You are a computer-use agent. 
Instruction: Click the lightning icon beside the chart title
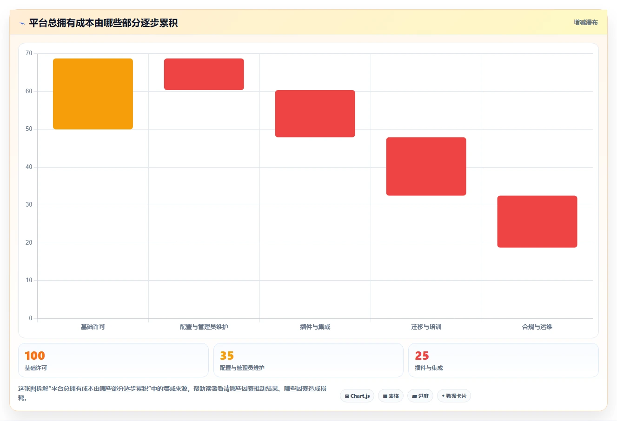coord(22,23)
